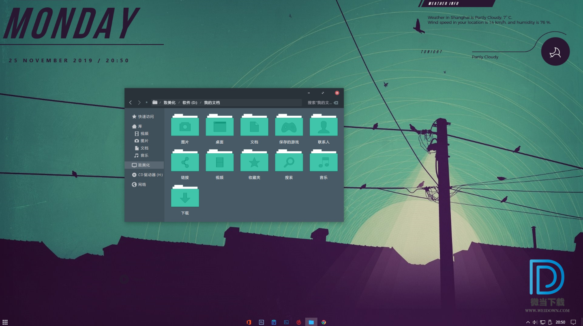The height and width of the screenshot is (326, 583).
Task: Open the notification center icon
Action: pos(573,322)
